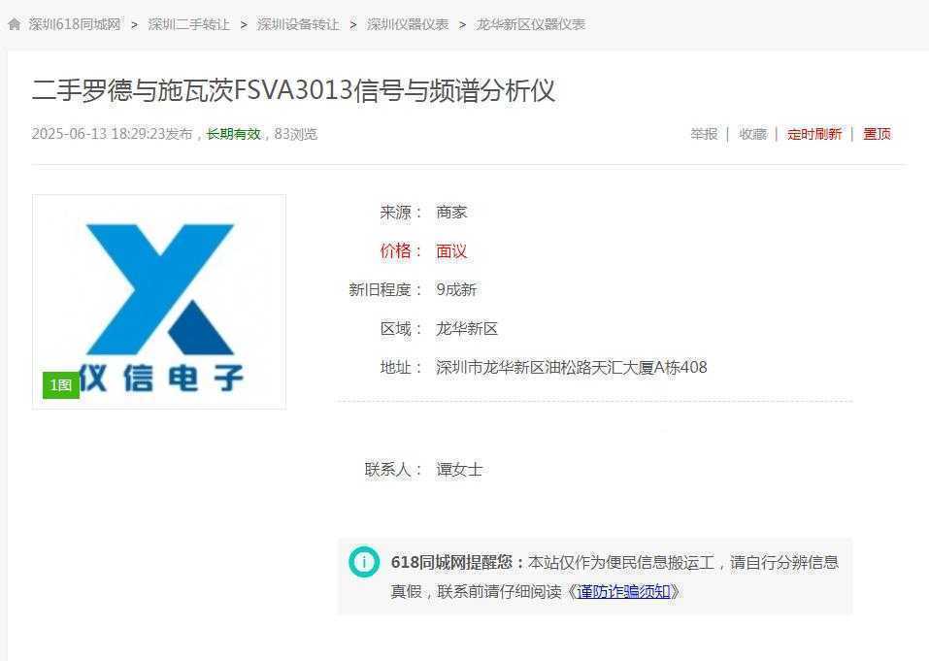The height and width of the screenshot is (661, 929).
Task: Open 龙华新区仪器仪表 breadcrumb link
Action: 531,24
